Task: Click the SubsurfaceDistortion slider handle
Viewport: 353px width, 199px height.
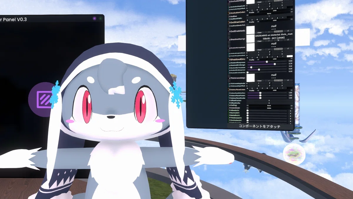Action: pos(260,93)
